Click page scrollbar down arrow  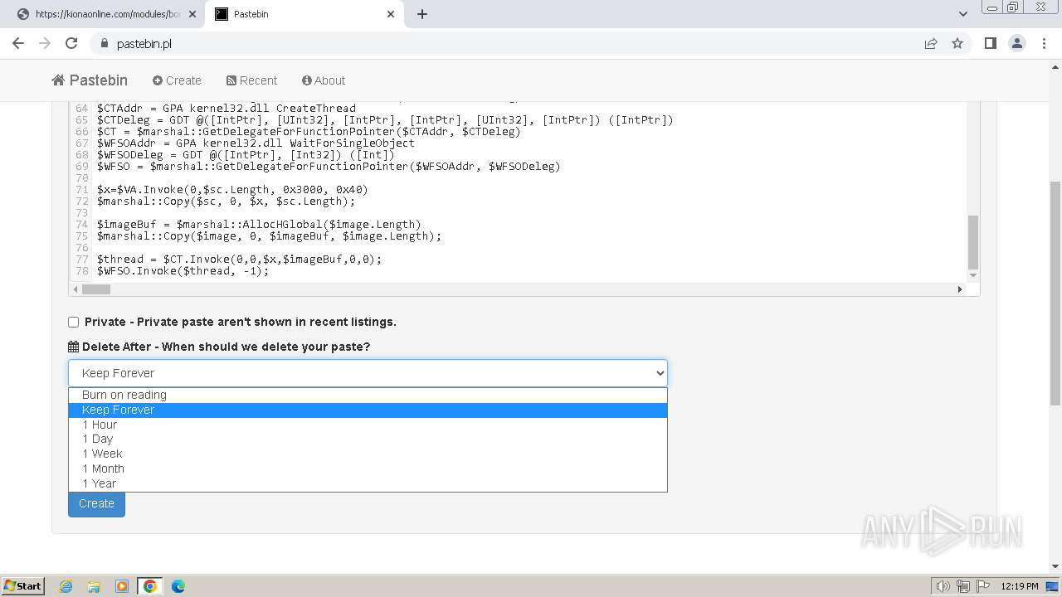pos(1055,566)
